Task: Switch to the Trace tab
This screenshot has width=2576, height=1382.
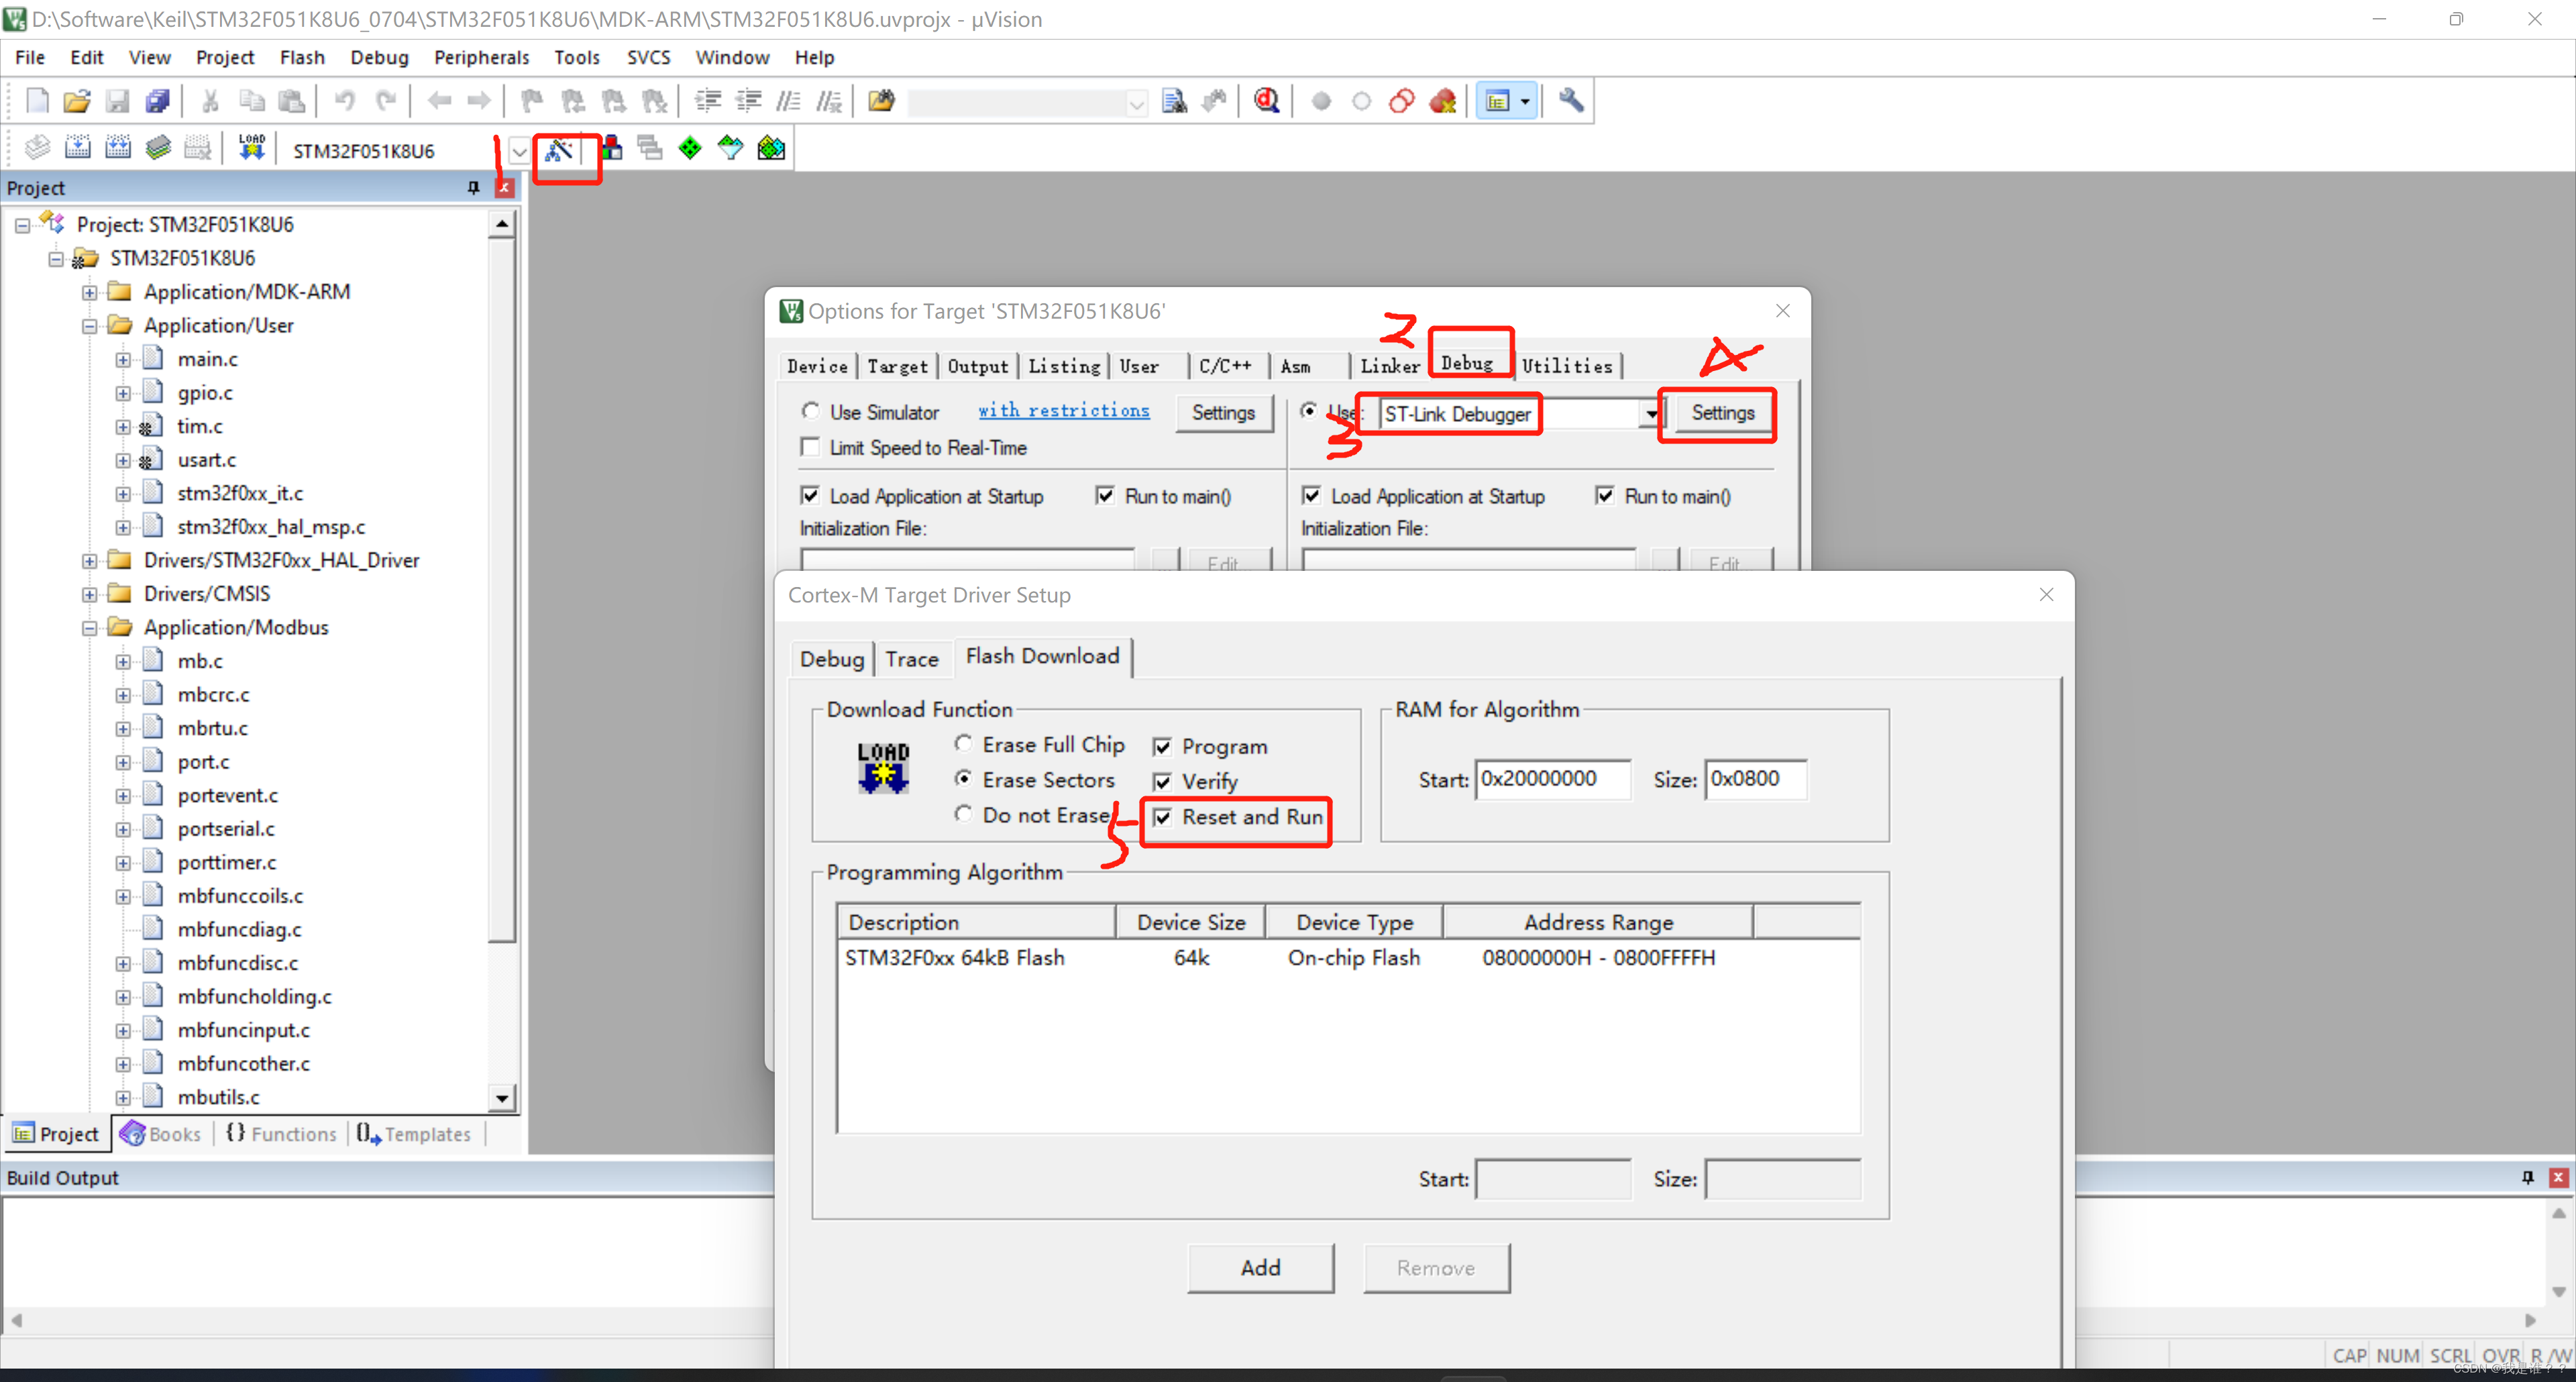Action: [911, 659]
